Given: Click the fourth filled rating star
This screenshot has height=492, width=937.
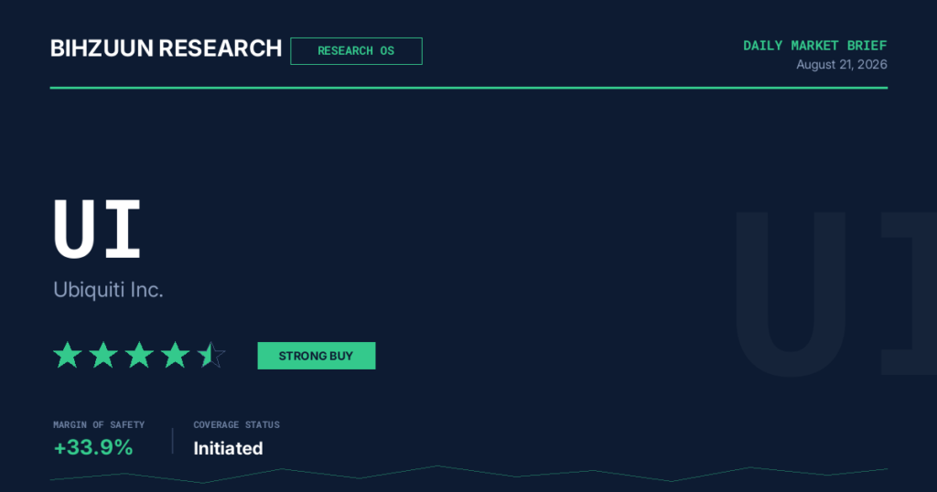Looking at the screenshot, I should pyautogui.click(x=175, y=355).
